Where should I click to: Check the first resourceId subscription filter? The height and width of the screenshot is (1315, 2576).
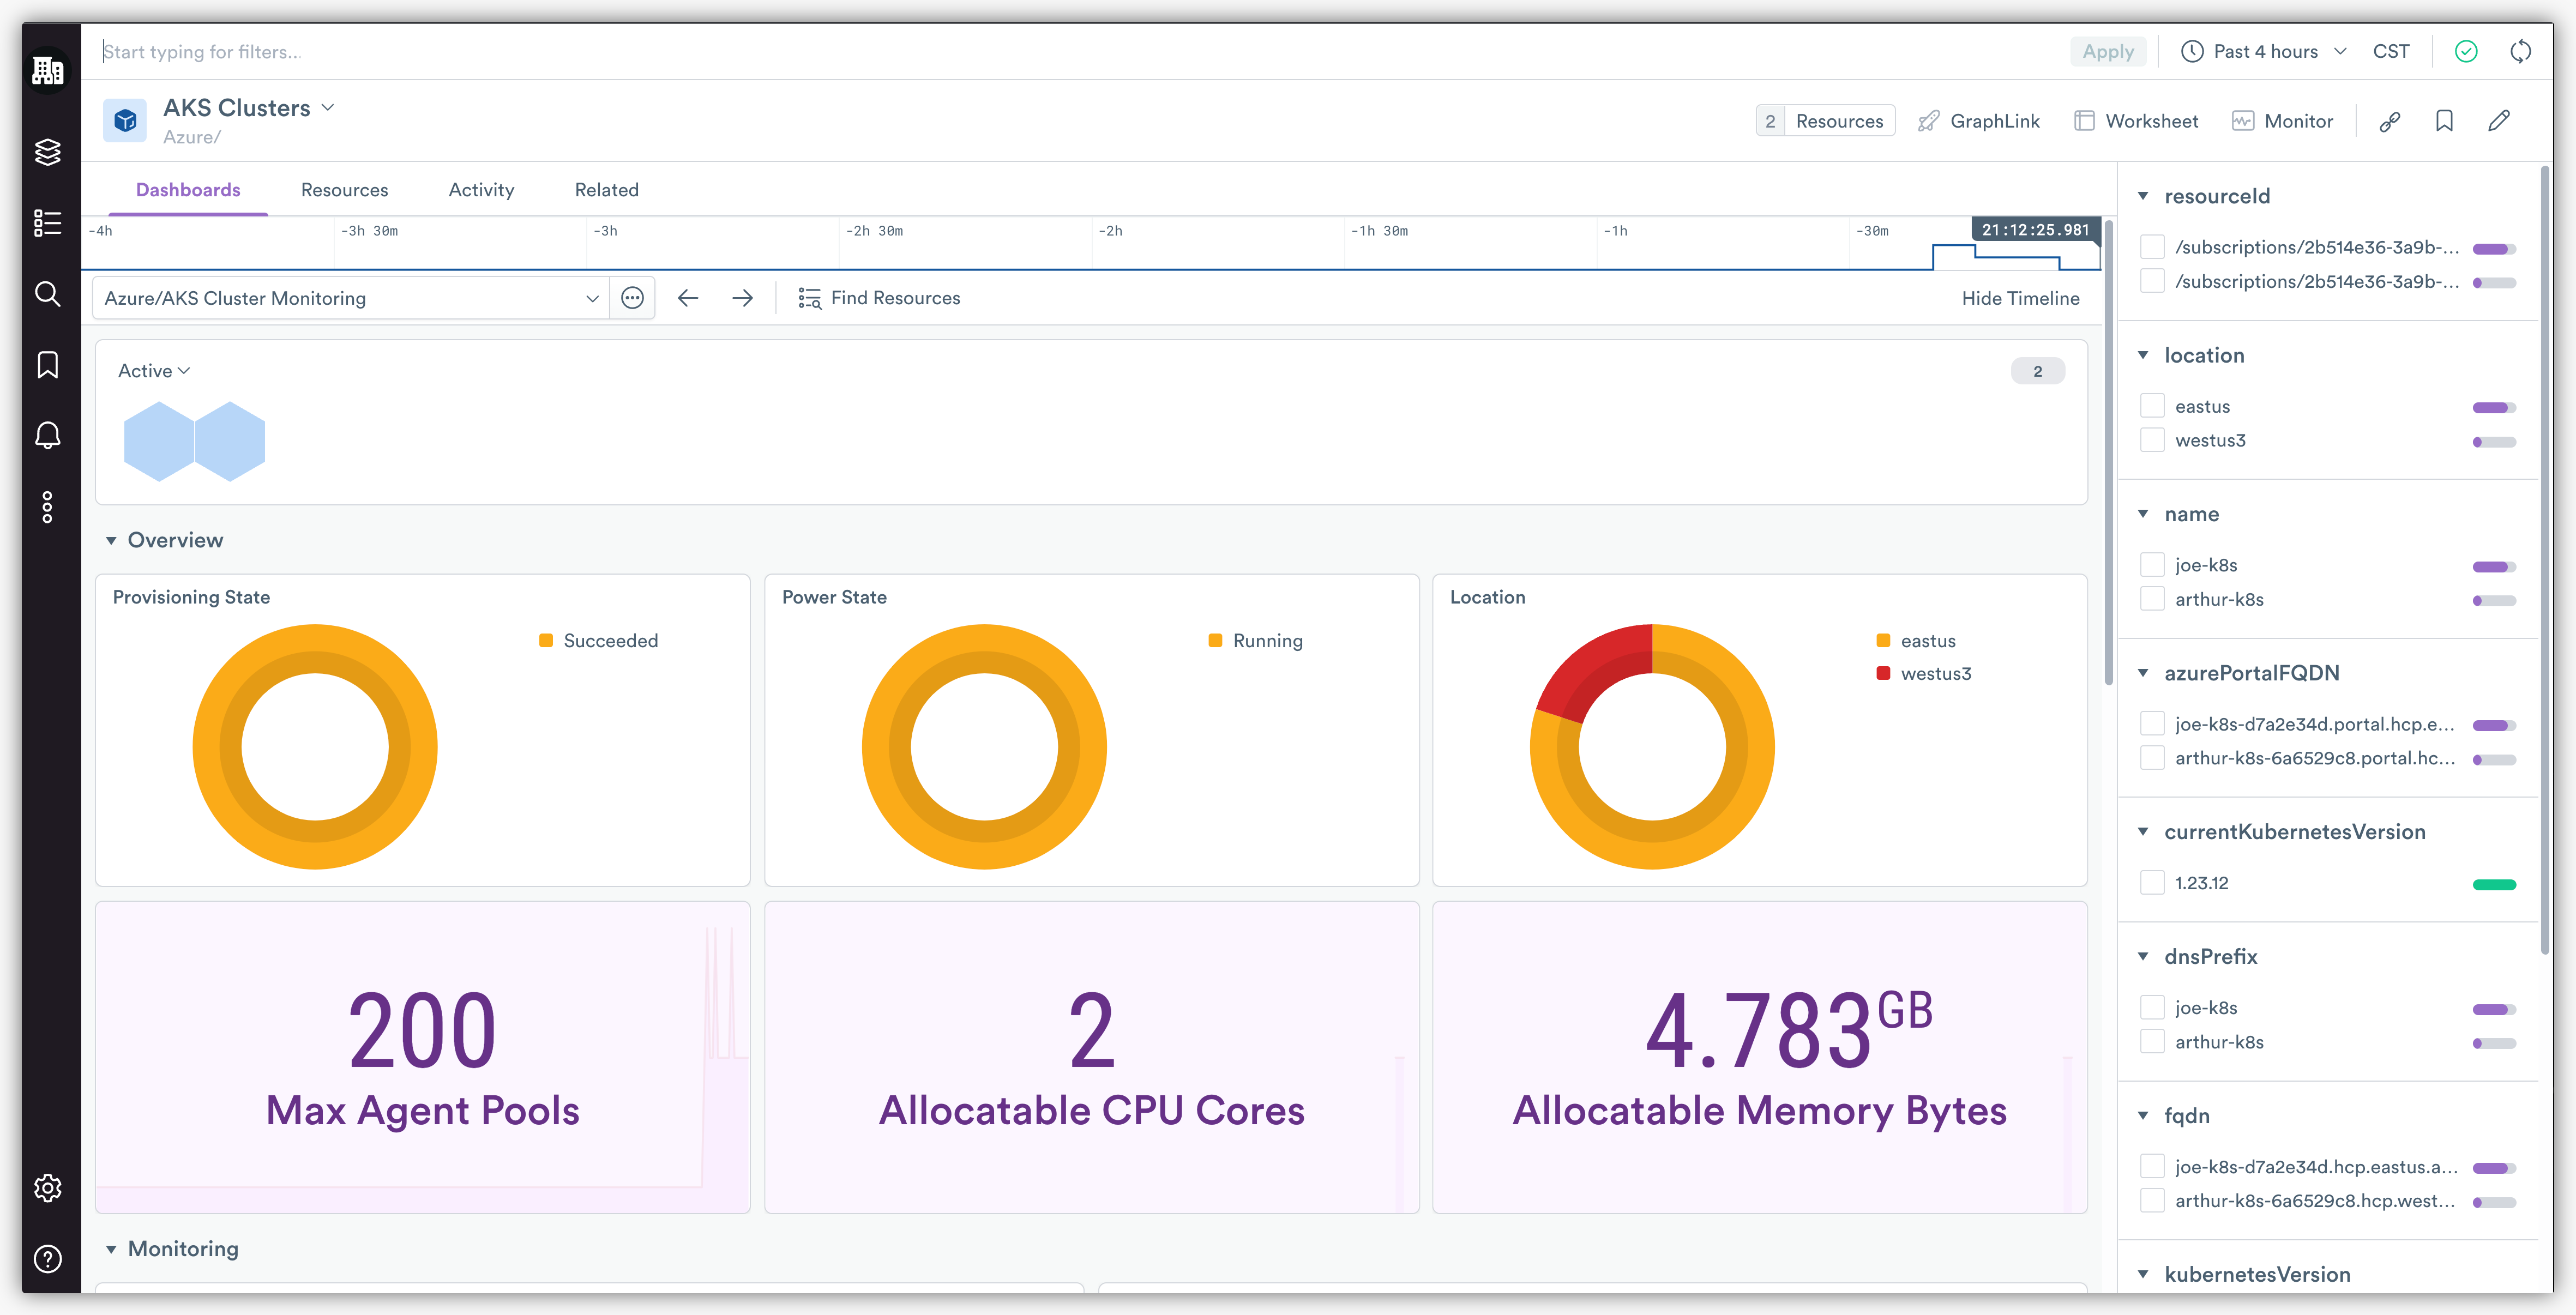pos(2152,247)
